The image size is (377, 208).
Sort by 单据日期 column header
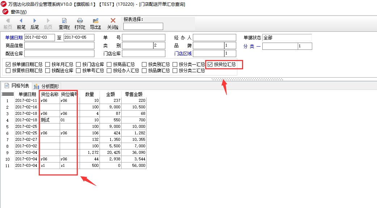(x=27, y=94)
